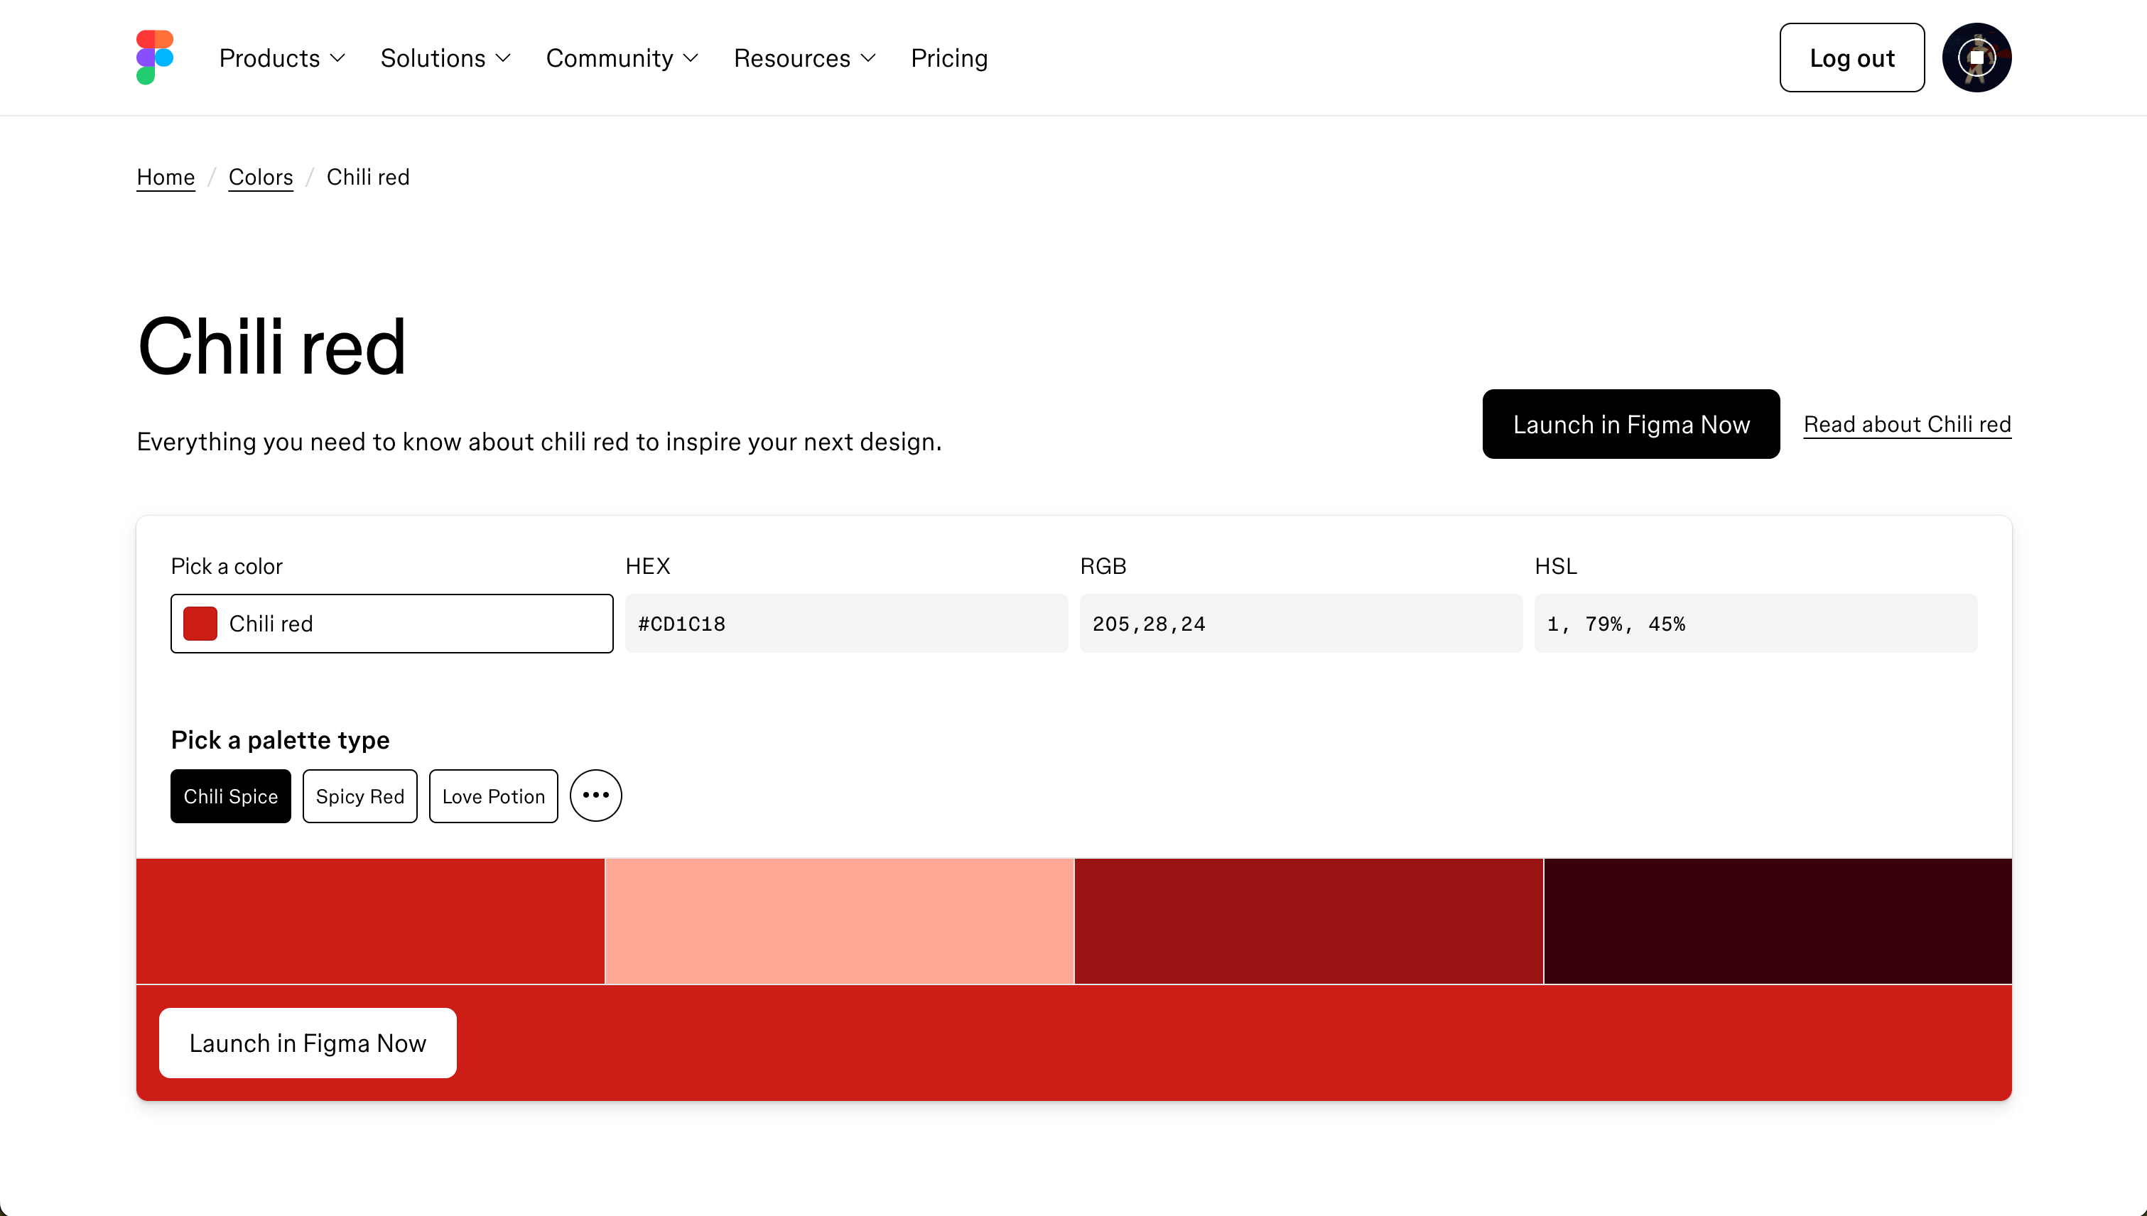Show more palette types ellipsis button

click(595, 796)
